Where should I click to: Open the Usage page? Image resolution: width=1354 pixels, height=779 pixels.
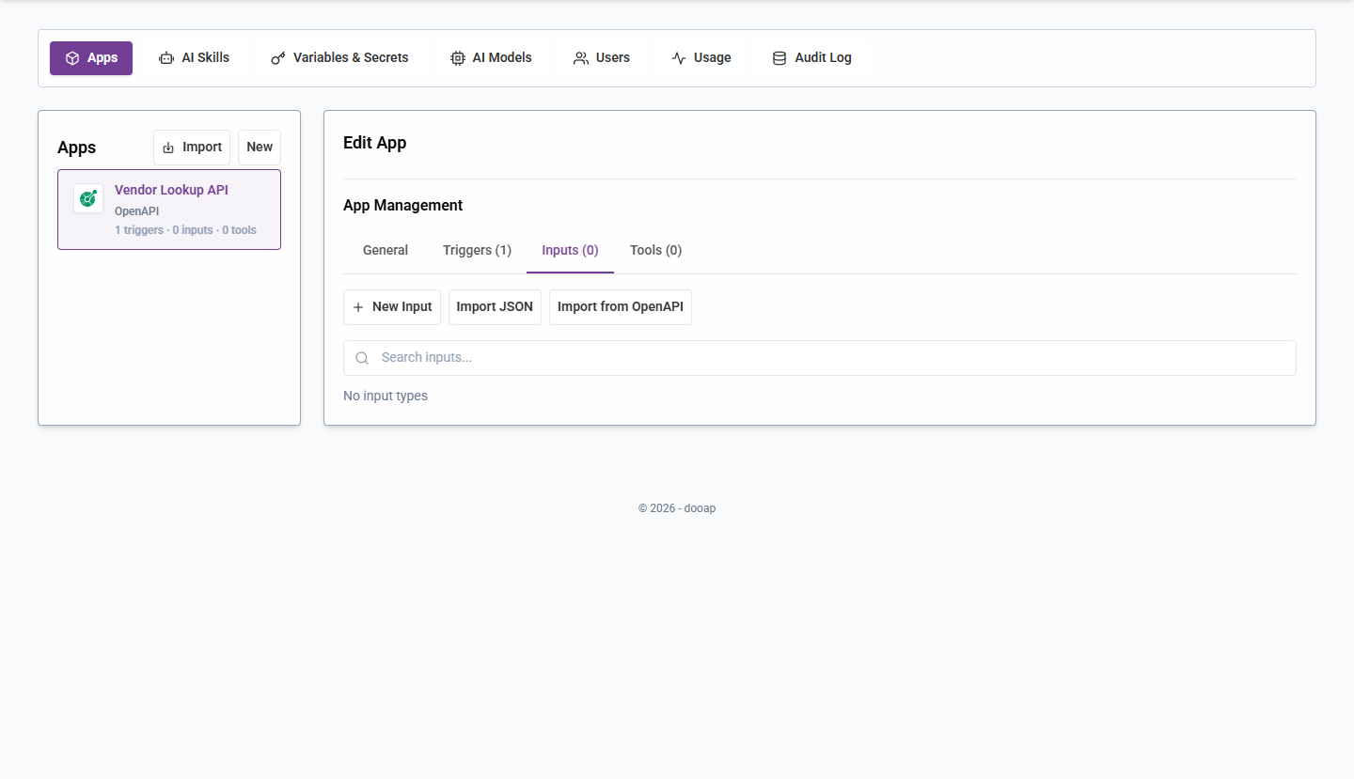(701, 58)
